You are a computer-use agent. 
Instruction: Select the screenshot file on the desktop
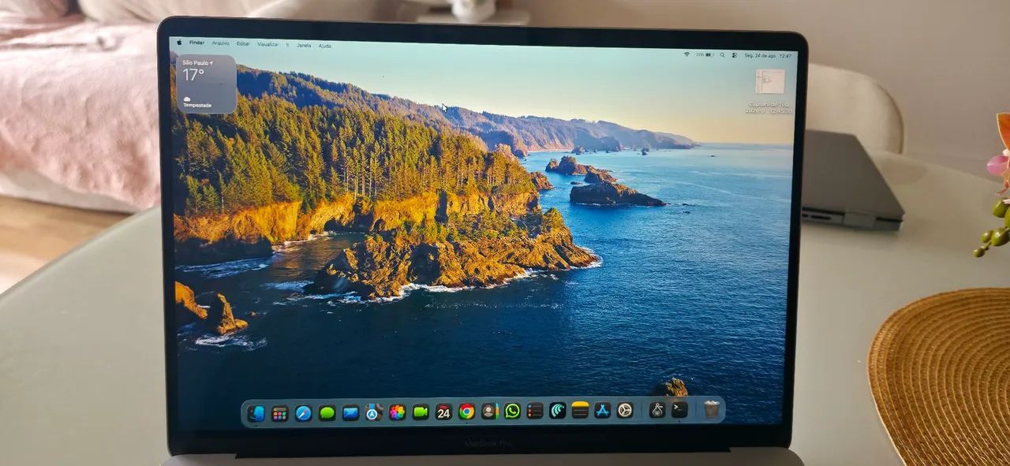pyautogui.click(x=770, y=82)
